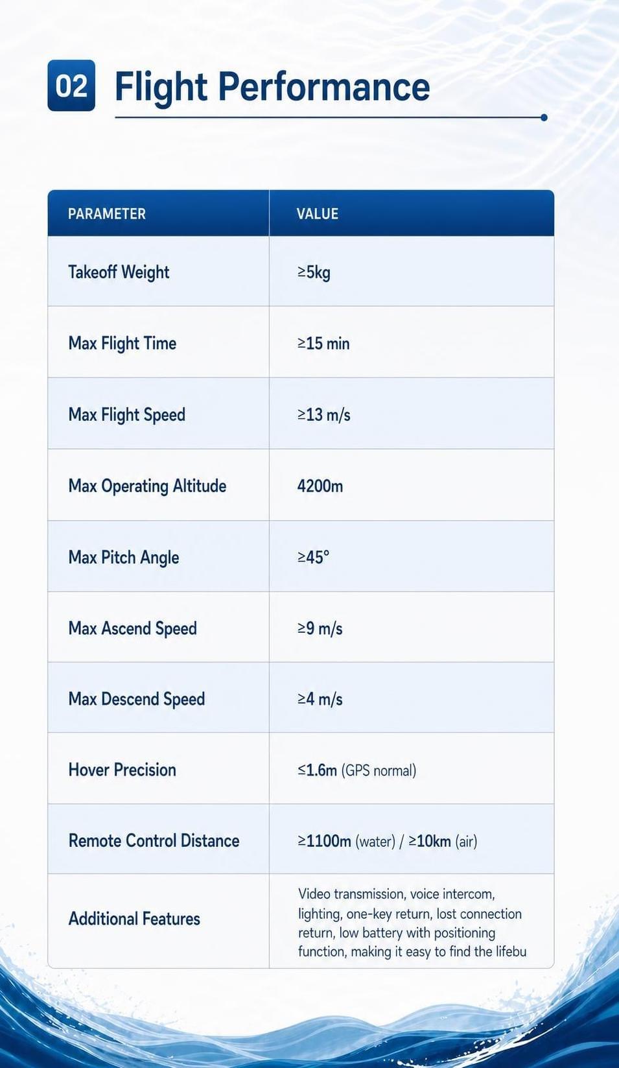619x1068 pixels.
Task: Click the ≥13 m/s speed value
Action: coord(323,414)
